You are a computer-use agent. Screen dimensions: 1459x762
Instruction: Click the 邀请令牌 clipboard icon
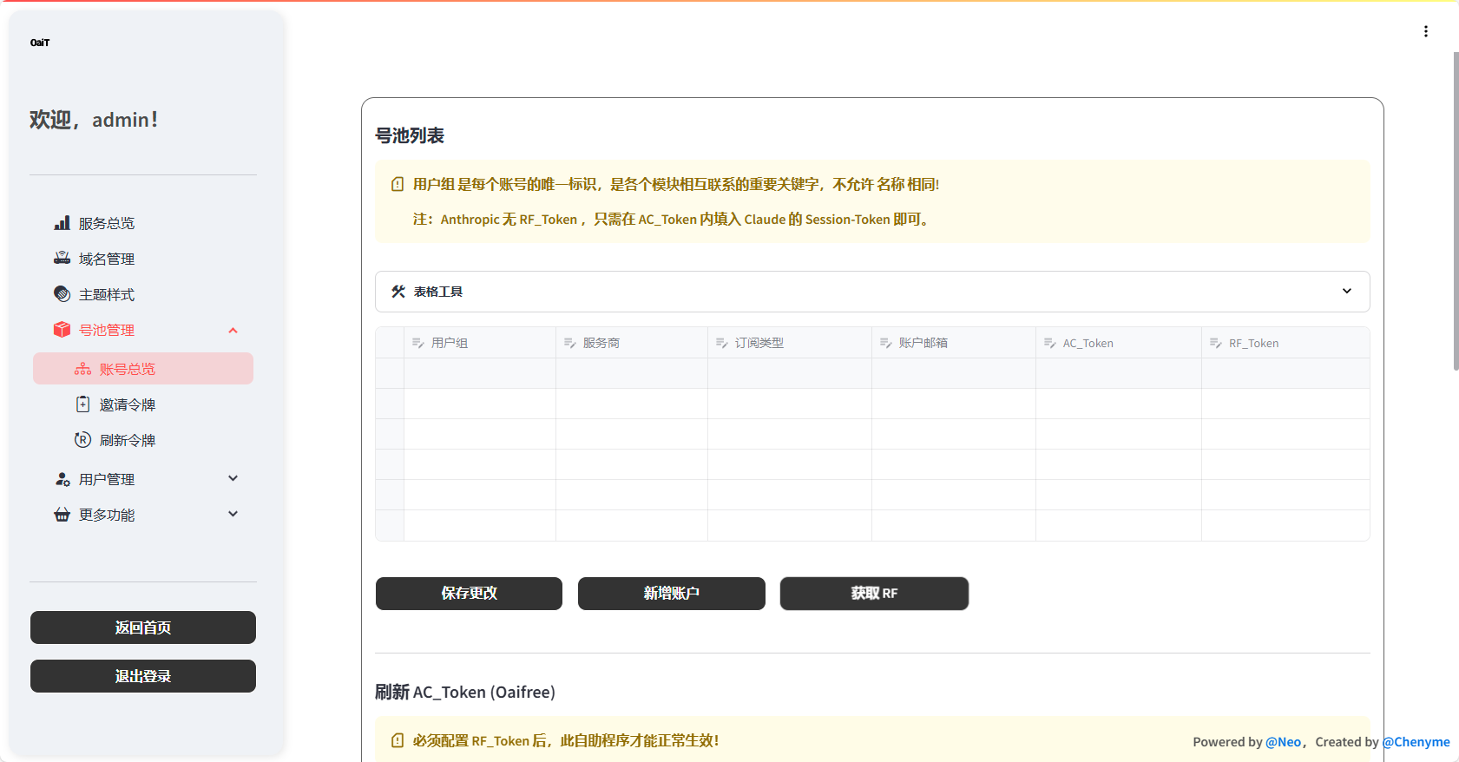coord(82,404)
